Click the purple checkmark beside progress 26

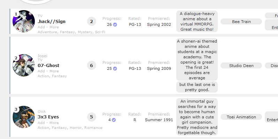point(115,24)
